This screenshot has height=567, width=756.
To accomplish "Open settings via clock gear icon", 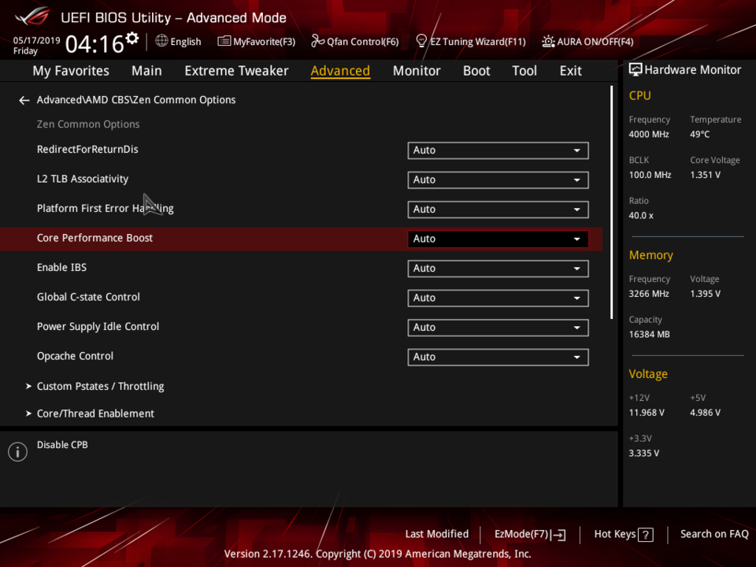I will coord(132,38).
